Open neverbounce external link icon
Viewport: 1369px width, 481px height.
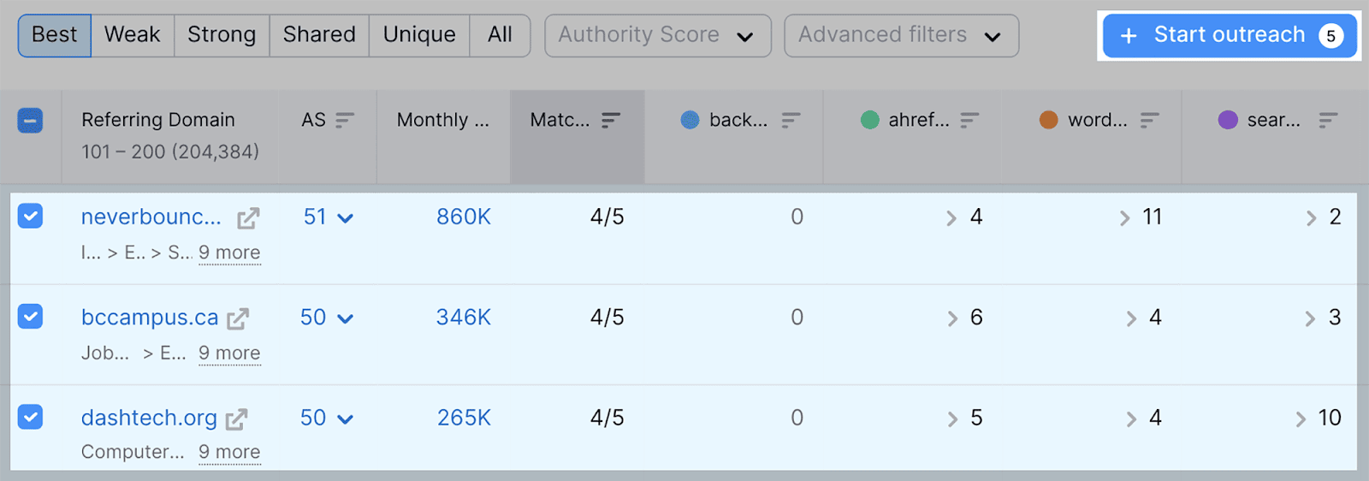[x=248, y=218]
